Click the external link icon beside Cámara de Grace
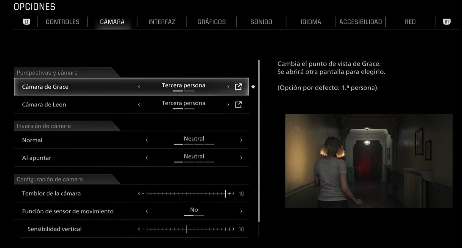 [x=238, y=86]
